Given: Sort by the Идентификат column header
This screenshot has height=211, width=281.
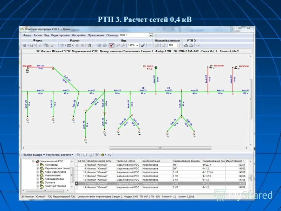Looking at the screenshot, I should [x=235, y=161].
